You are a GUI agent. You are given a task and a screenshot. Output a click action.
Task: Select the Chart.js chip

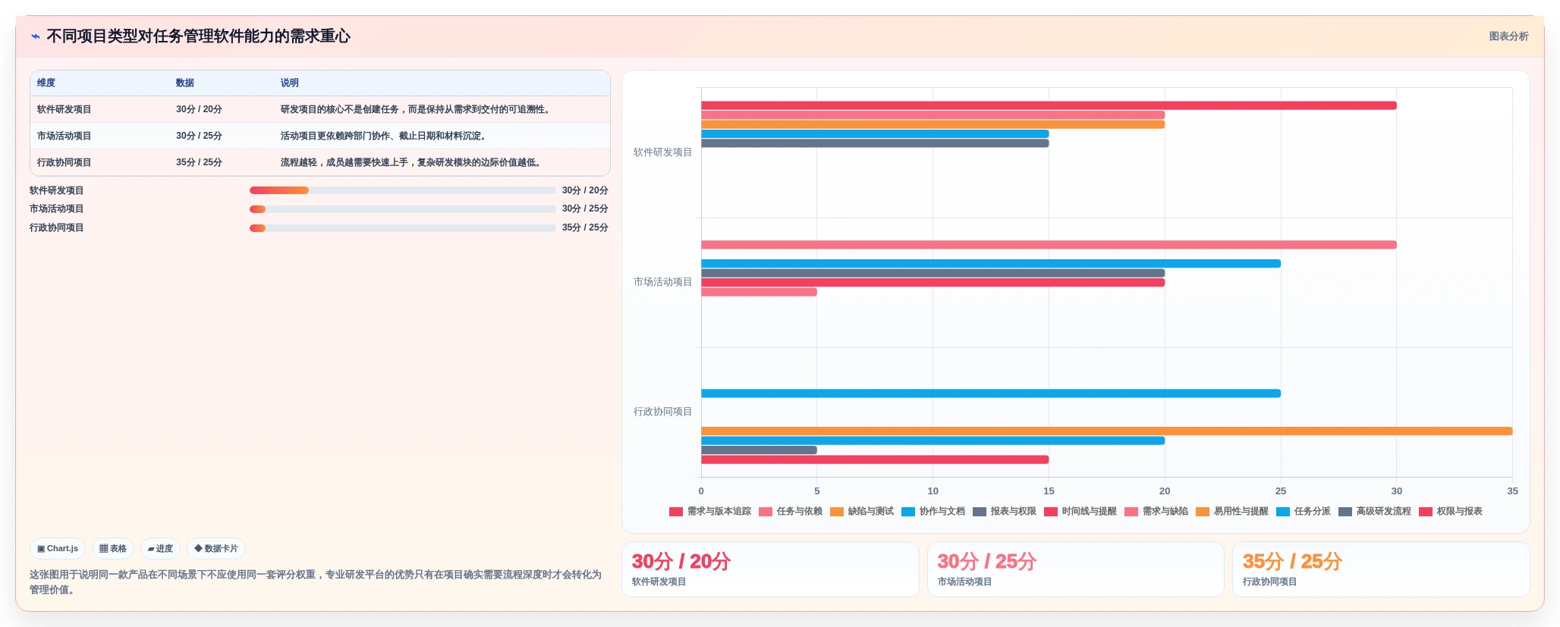click(58, 548)
